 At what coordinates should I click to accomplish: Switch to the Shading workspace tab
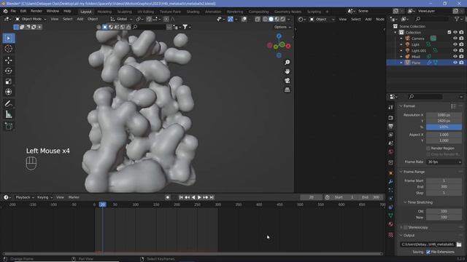click(x=193, y=12)
